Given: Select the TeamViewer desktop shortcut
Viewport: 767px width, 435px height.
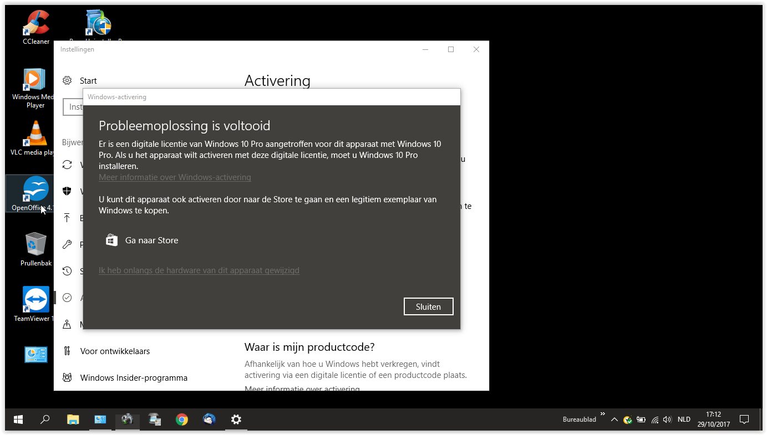Looking at the screenshot, I should (34, 304).
